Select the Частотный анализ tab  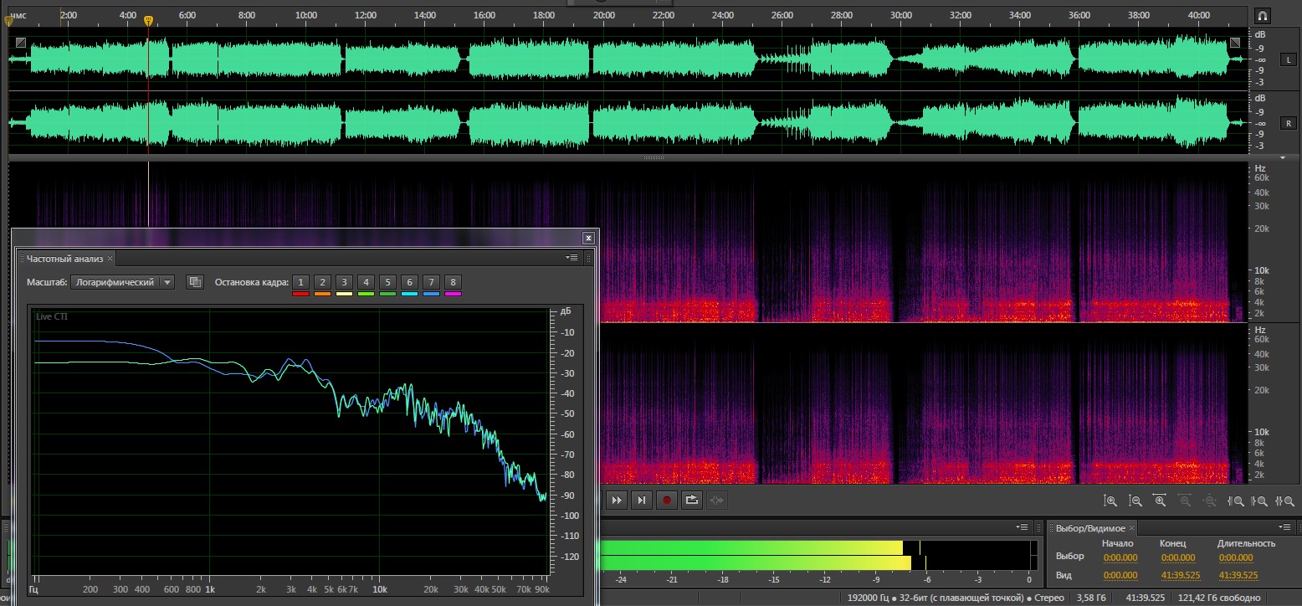click(65, 258)
